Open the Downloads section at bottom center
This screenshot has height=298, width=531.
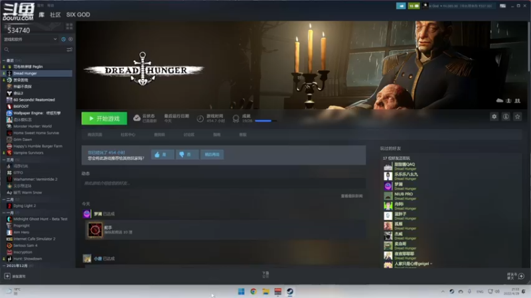click(265, 274)
